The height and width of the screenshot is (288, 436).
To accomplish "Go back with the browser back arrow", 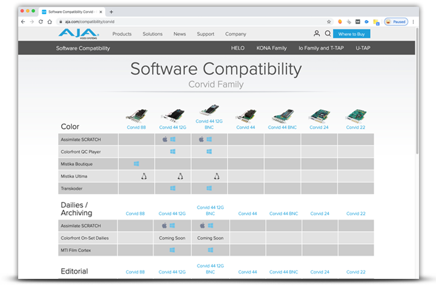I will (x=23, y=21).
